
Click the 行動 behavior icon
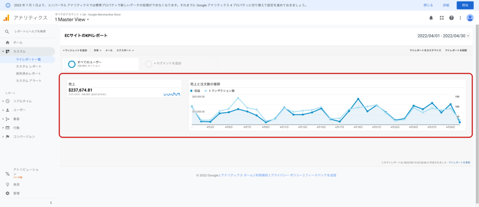(7, 128)
